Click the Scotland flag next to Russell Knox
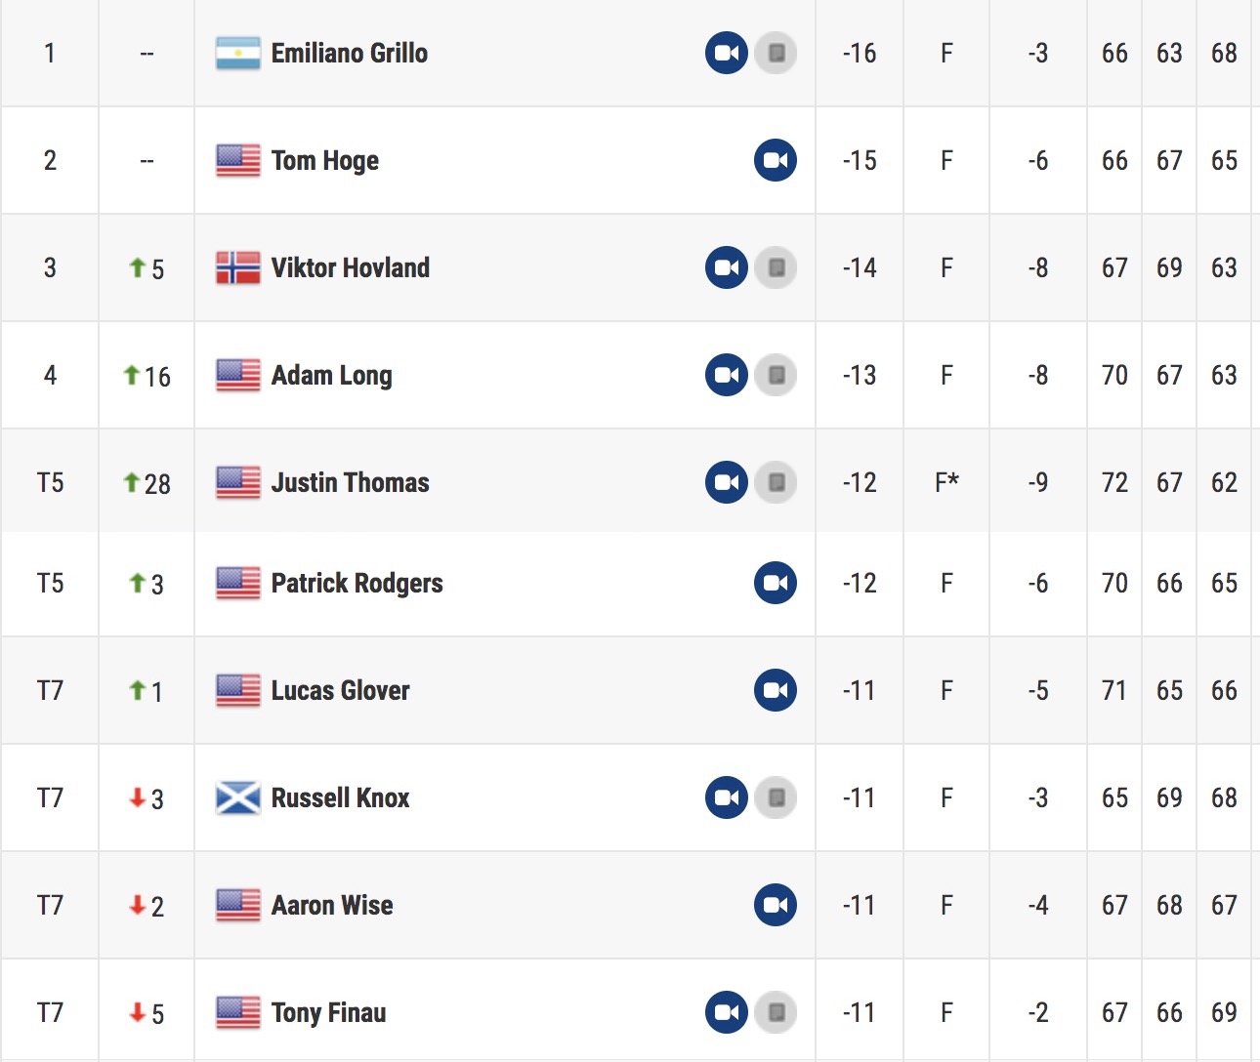This screenshot has width=1260, height=1062. pyautogui.click(x=238, y=797)
